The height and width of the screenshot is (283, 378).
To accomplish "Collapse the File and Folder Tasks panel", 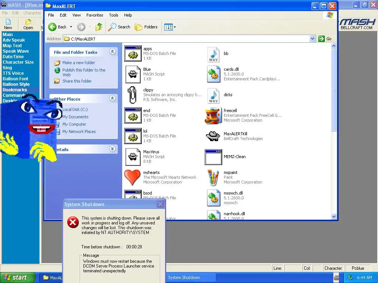I will [x=112, y=51].
